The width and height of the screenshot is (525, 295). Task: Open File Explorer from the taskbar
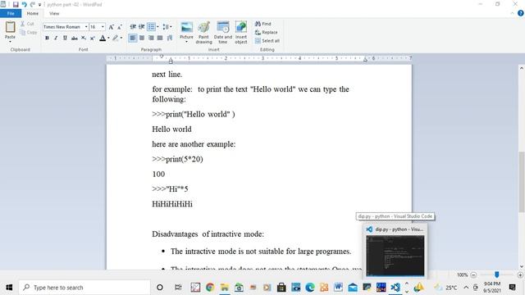224,288
